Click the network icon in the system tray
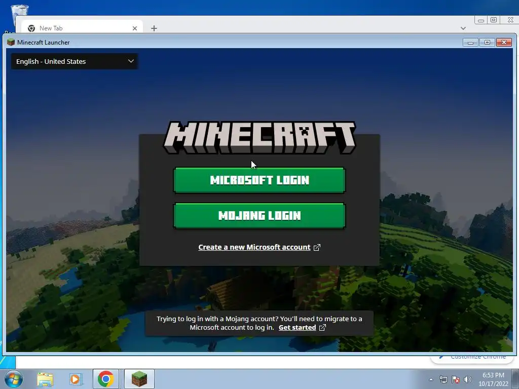The width and height of the screenshot is (519, 389). [443, 379]
